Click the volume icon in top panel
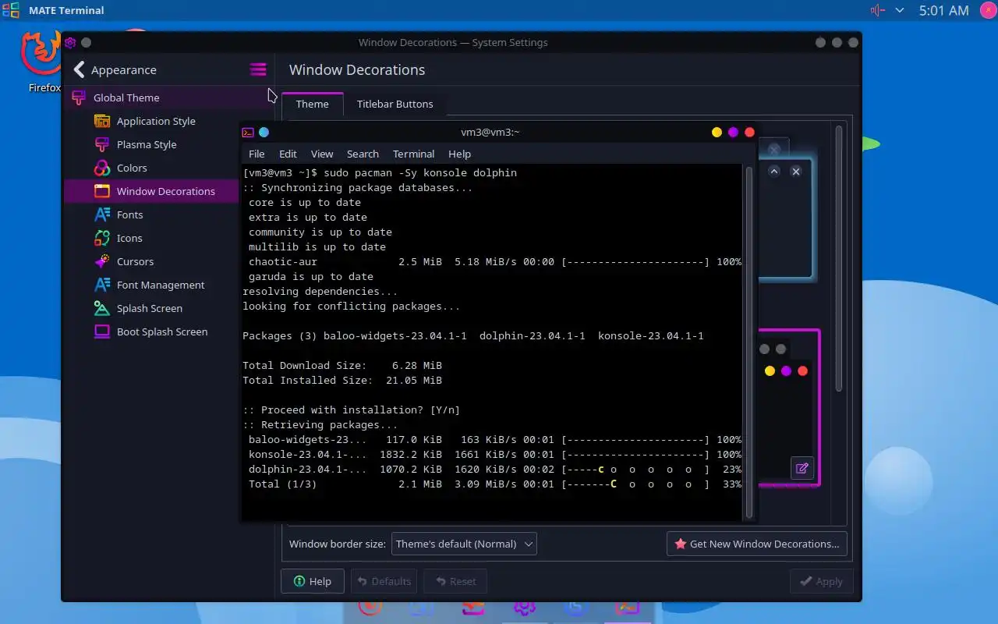The image size is (998, 624). point(878,10)
